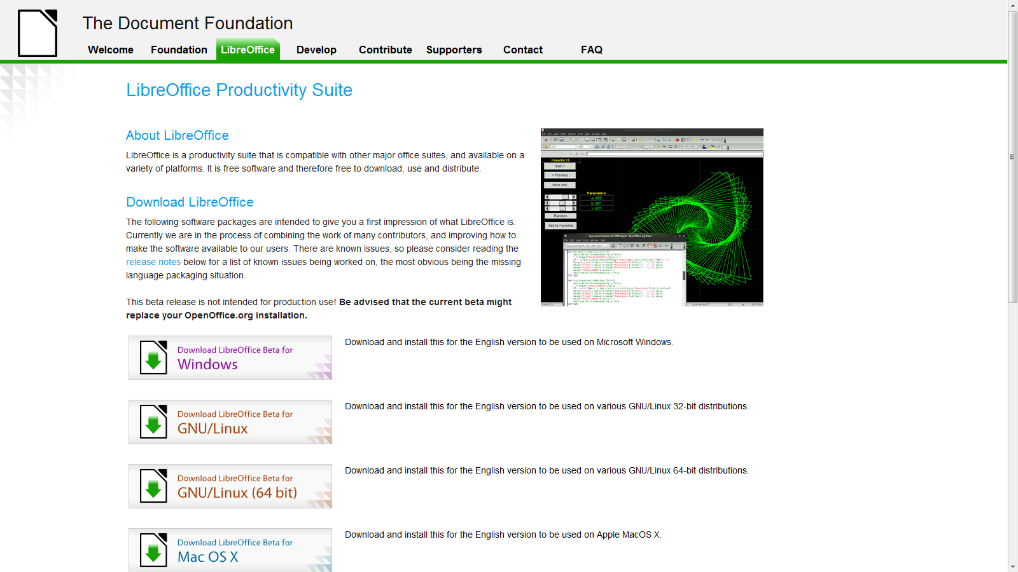Click the scrollbar down arrow
The width and height of the screenshot is (1018, 572).
click(1012, 566)
